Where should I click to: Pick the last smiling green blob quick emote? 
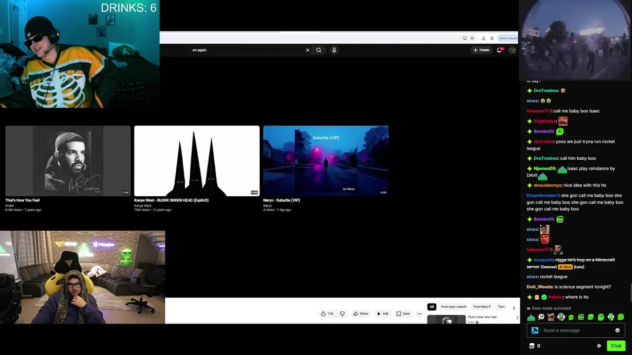click(621, 317)
